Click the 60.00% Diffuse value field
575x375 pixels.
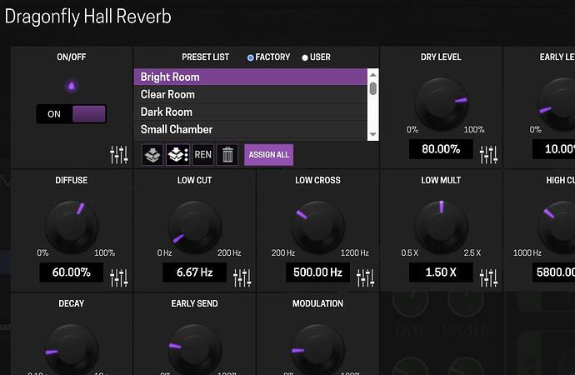click(71, 272)
